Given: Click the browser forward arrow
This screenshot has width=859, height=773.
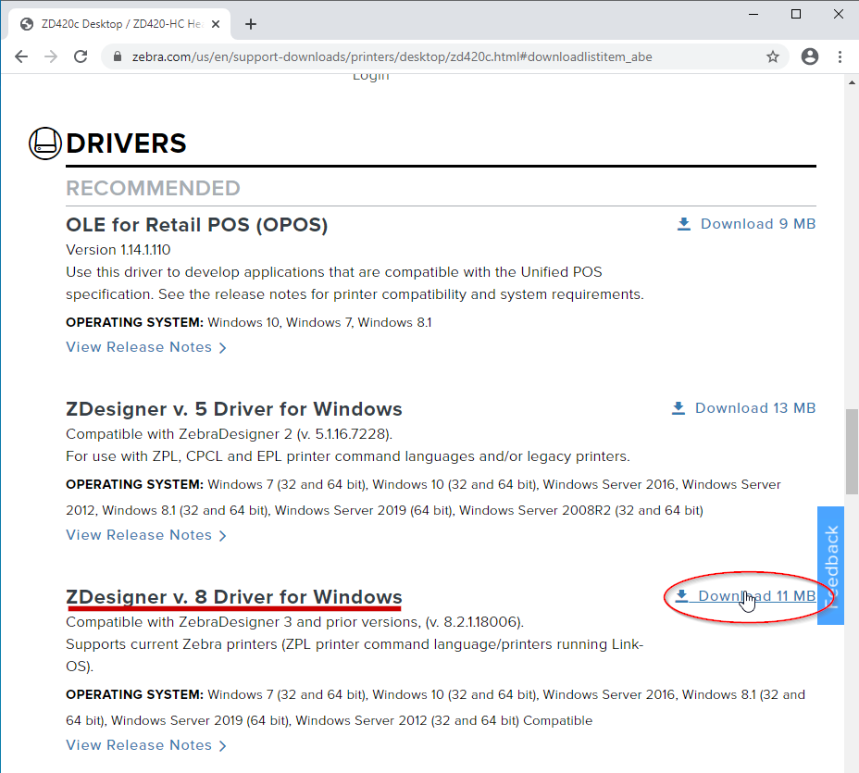Looking at the screenshot, I should coord(51,56).
